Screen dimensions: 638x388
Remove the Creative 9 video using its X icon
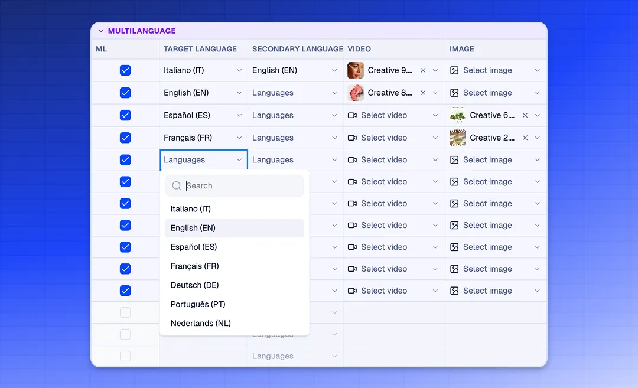click(423, 70)
